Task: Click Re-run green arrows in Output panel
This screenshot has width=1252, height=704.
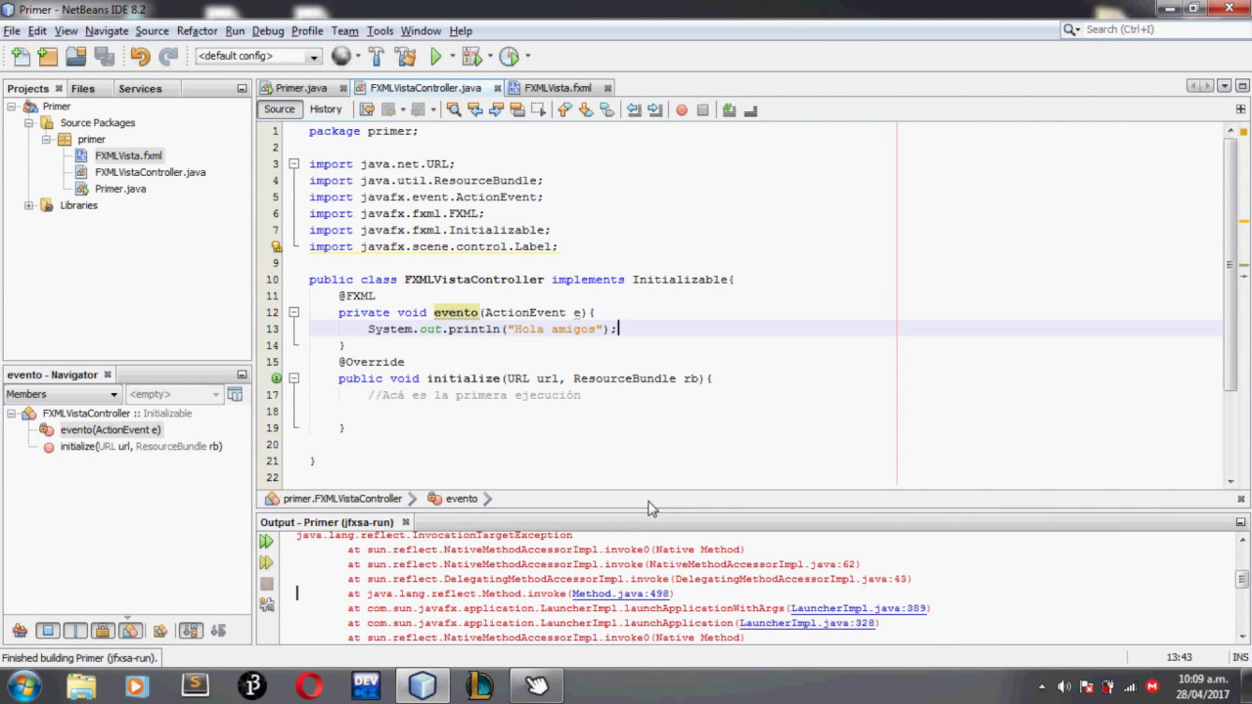Action: (266, 541)
